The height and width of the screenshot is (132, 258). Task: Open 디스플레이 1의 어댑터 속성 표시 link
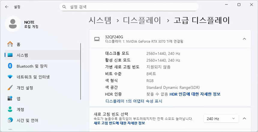click(134, 101)
